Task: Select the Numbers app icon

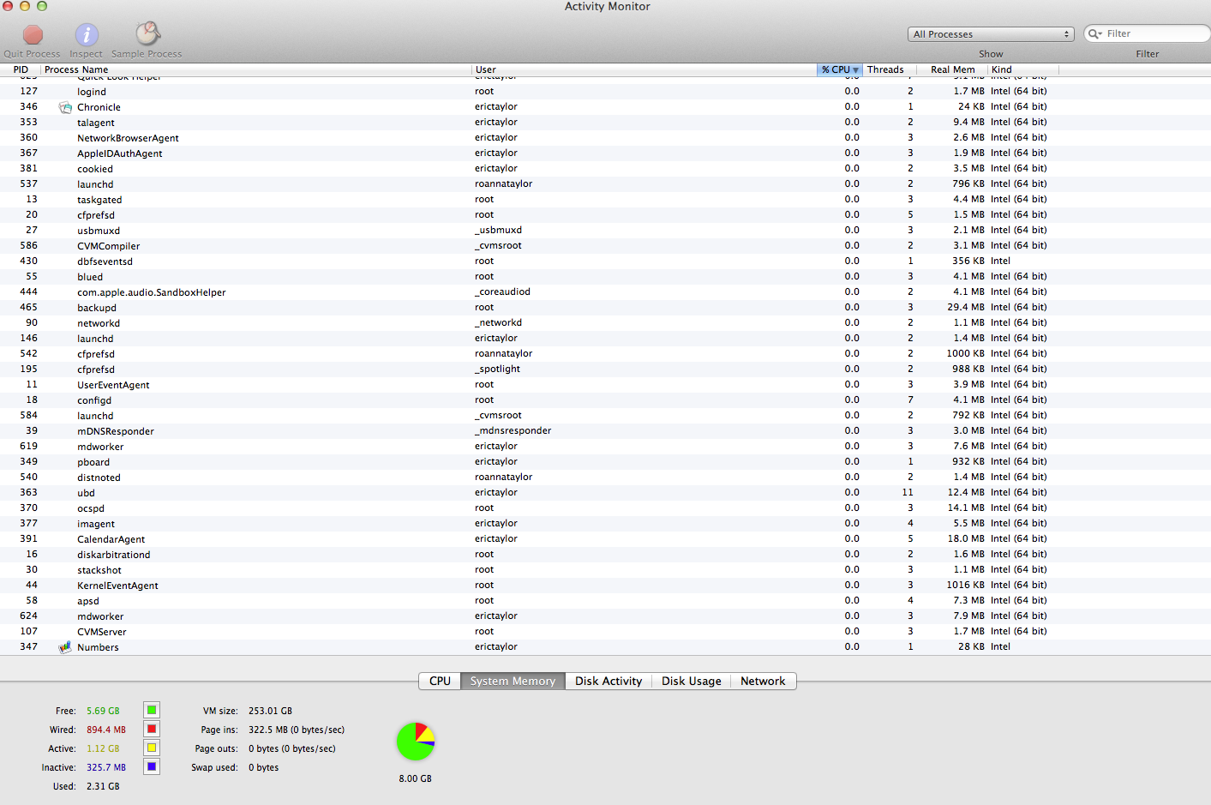Action: [x=65, y=647]
